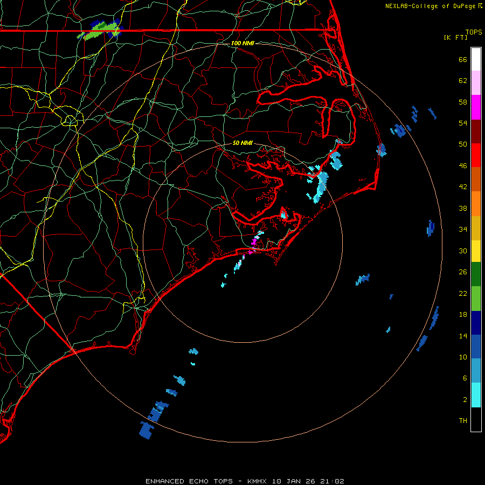The image size is (485, 485).
Task: Click the 66 legend value label
Action: 463,59
